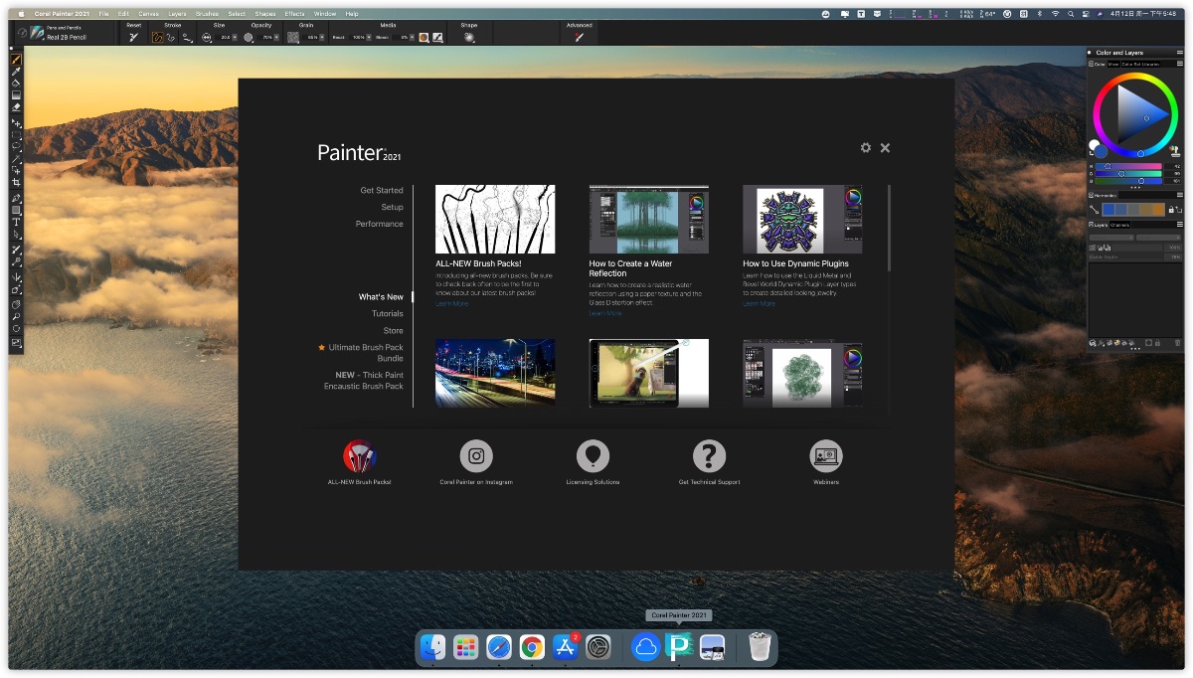Switch to the Channels tab
Image resolution: width=1193 pixels, height=678 pixels.
click(x=1119, y=225)
